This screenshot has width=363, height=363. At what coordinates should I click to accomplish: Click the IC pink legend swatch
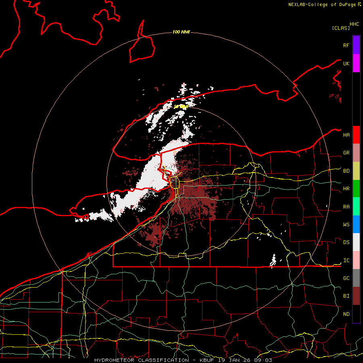356,260
